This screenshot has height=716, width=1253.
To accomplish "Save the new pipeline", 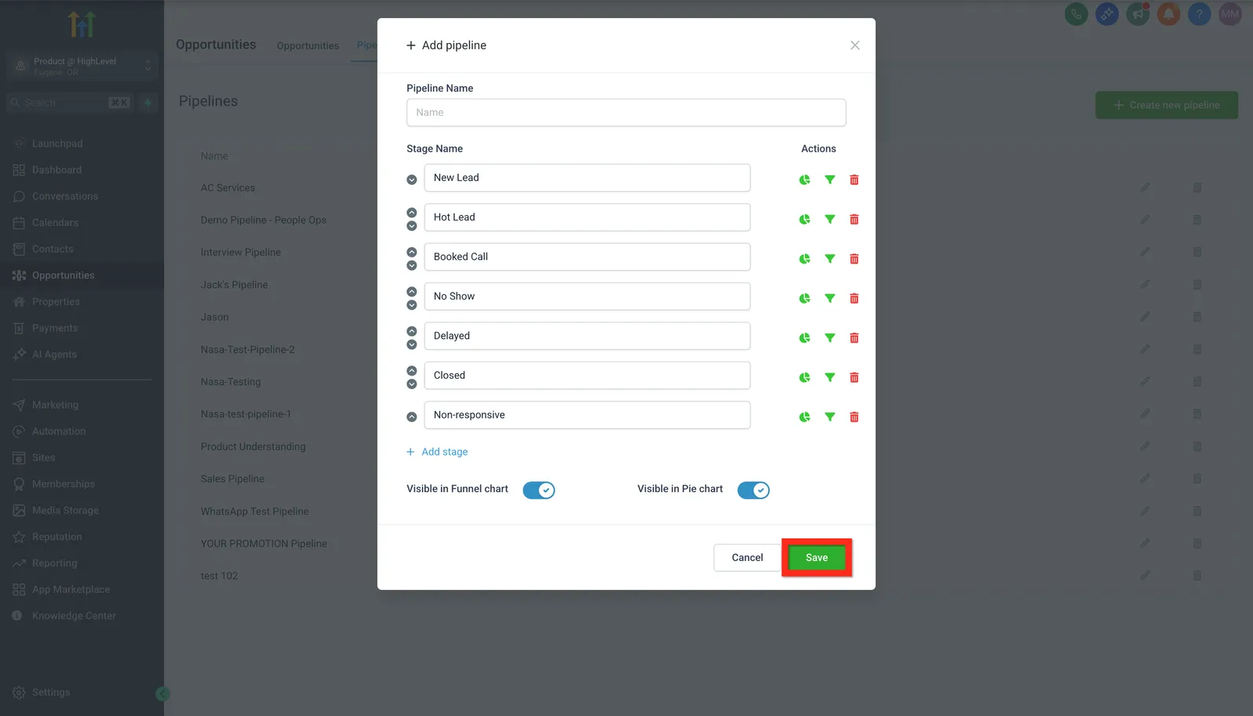I will 817,558.
